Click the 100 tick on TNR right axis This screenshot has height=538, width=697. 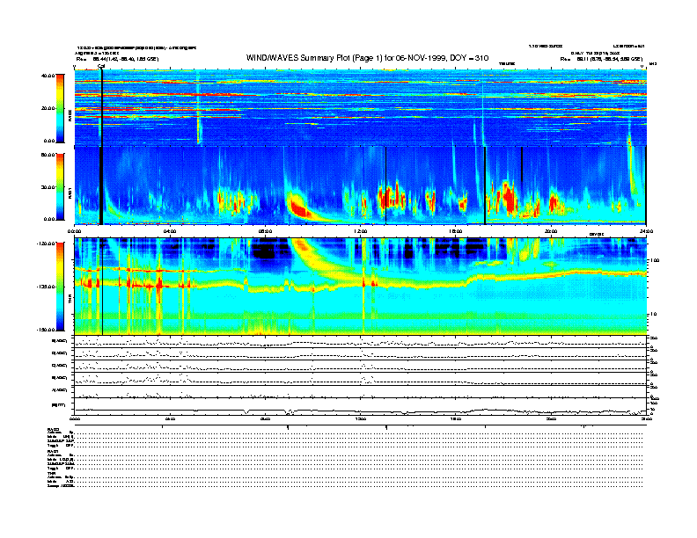pos(655,260)
